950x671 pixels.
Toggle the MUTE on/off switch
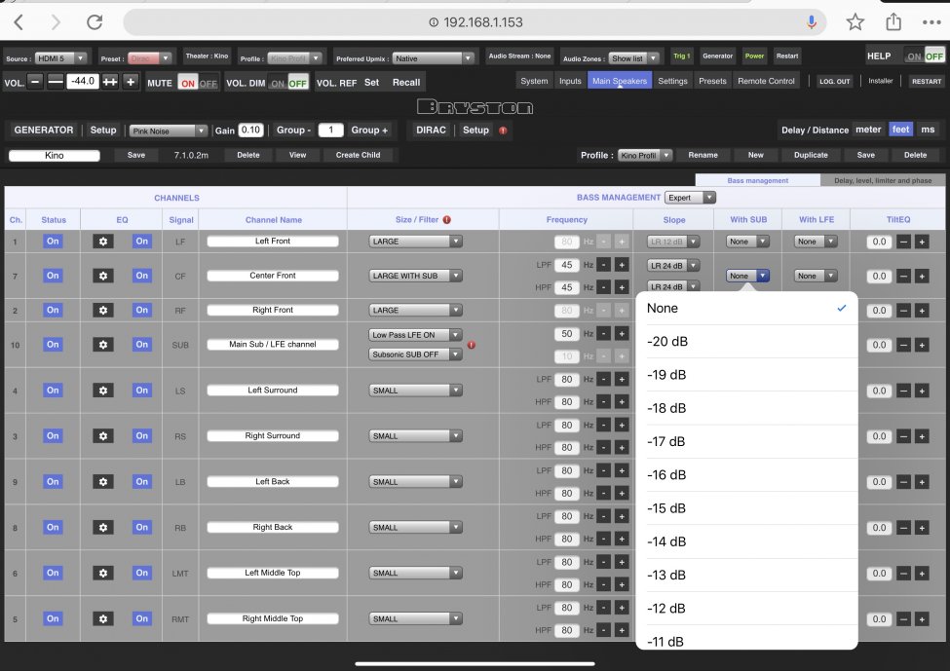(x=198, y=84)
